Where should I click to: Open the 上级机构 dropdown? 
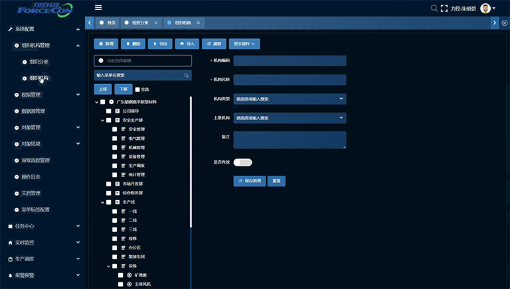tap(290, 118)
